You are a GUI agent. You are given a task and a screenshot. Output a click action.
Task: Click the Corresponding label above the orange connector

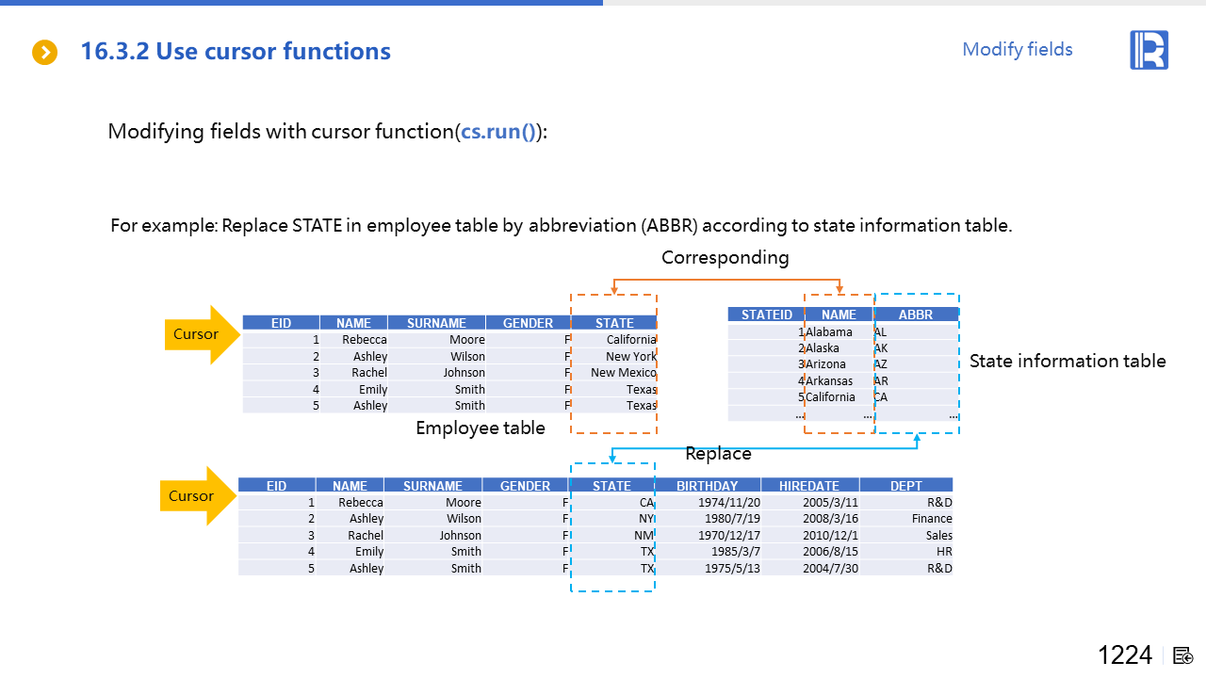[x=725, y=258]
